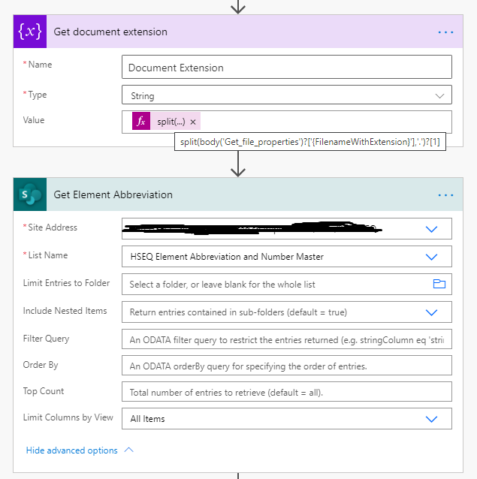Screen dimensions: 477x479
Task: Click the variable icon of Get document extension
Action: tap(30, 32)
